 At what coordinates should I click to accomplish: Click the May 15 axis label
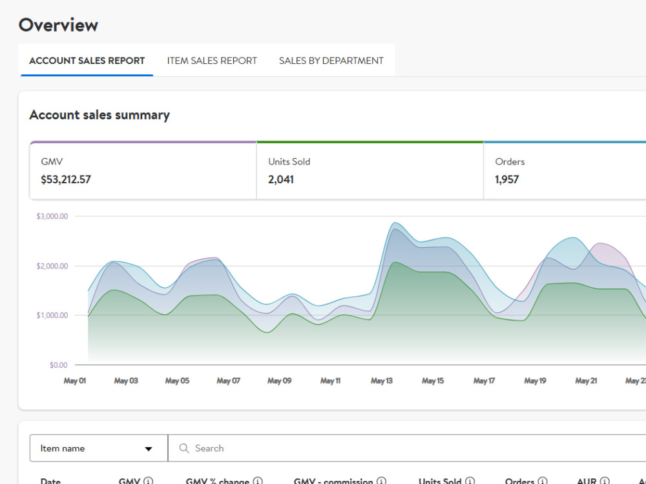click(x=433, y=381)
